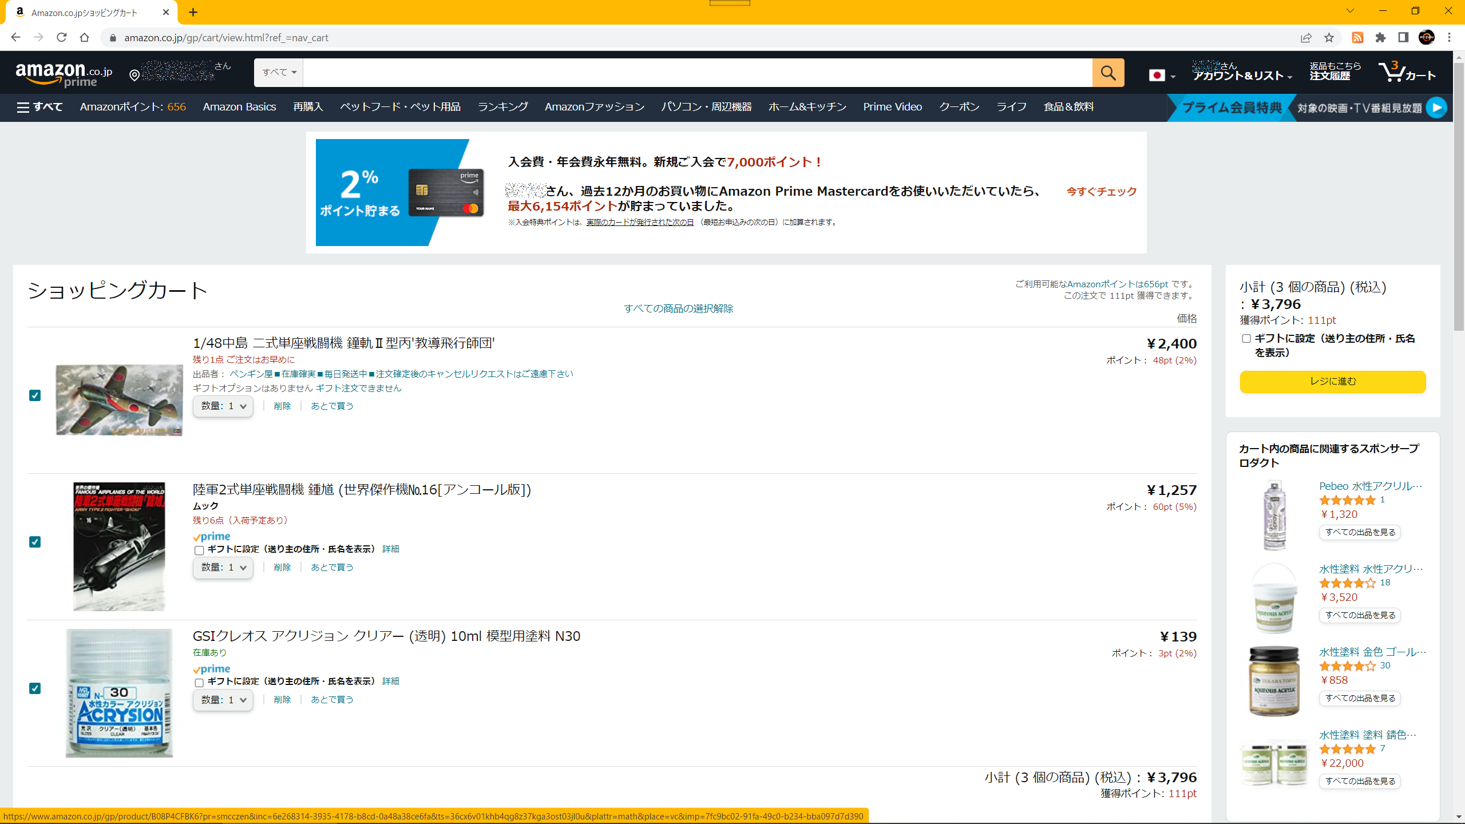Click in the Amazon search input field

coord(697,73)
